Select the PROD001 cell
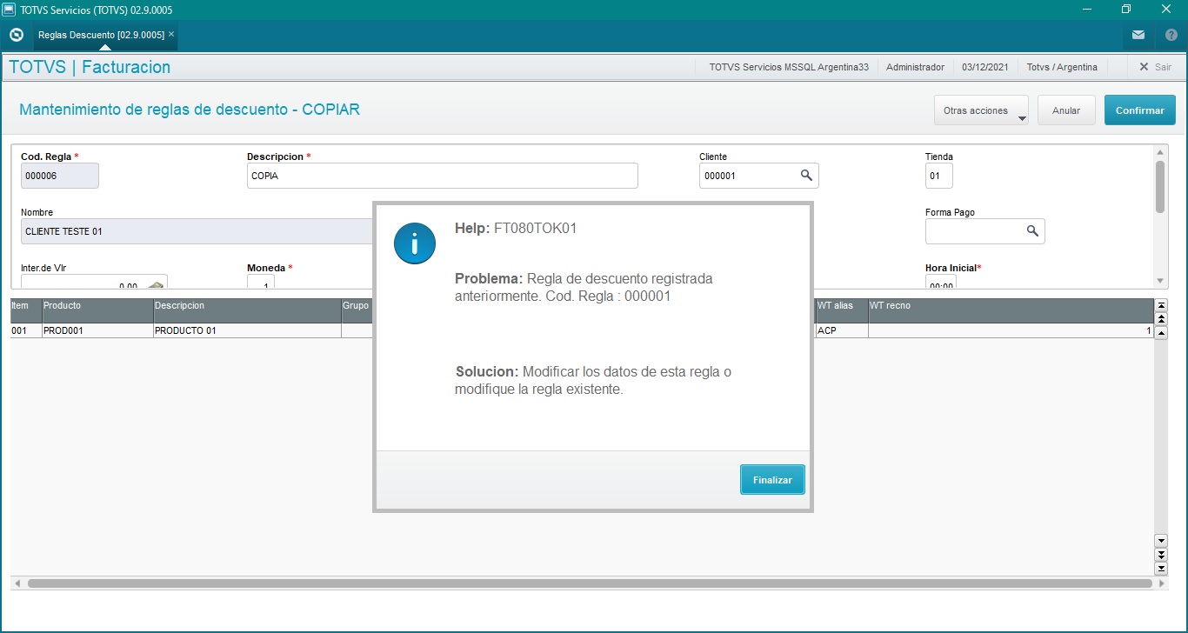This screenshot has height=633, width=1188. click(x=97, y=330)
